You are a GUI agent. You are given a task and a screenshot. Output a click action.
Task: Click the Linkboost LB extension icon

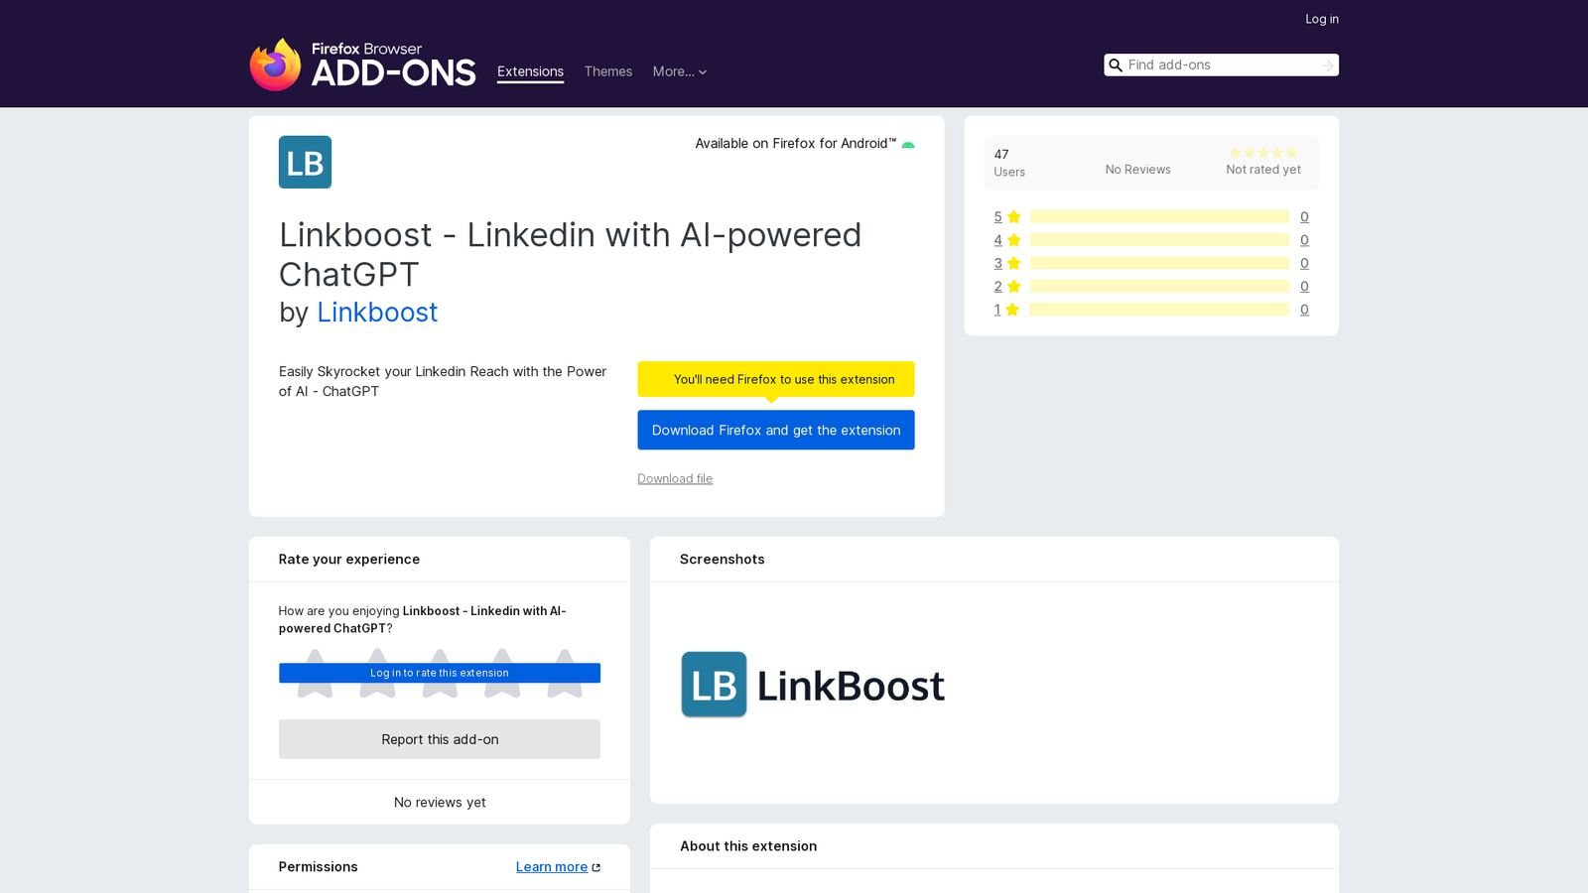coord(305,162)
